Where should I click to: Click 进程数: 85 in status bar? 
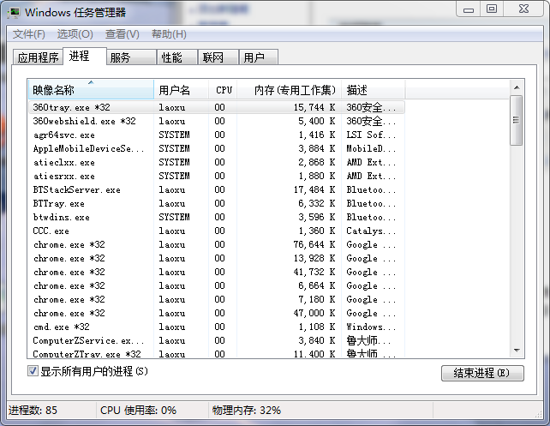pos(33,411)
